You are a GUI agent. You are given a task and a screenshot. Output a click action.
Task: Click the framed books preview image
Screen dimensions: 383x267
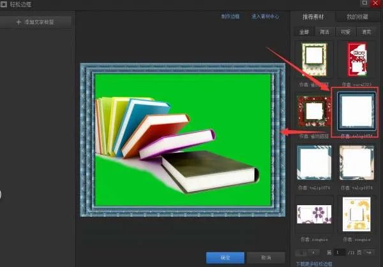point(183,140)
